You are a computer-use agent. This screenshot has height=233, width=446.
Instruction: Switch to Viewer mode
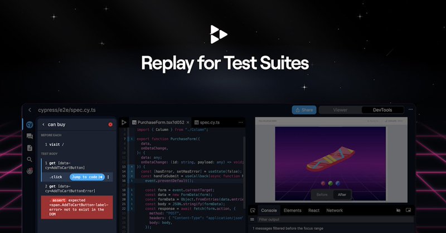[340, 110]
